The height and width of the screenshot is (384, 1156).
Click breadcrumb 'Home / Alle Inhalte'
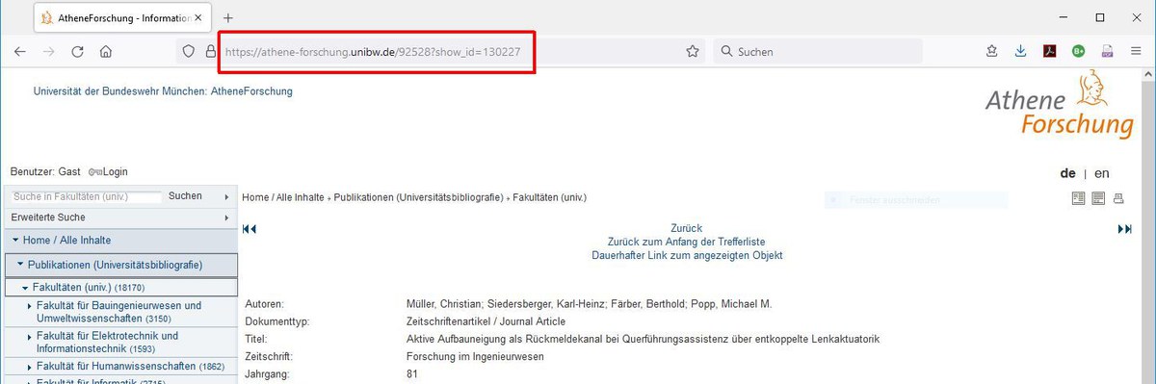[x=283, y=197]
